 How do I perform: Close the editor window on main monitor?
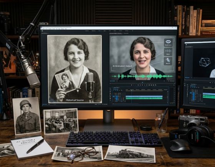click(176, 28)
